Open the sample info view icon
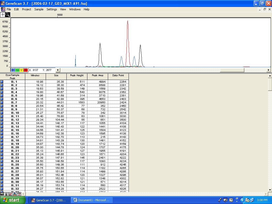This screenshot has width=272, height=204. coord(6,194)
